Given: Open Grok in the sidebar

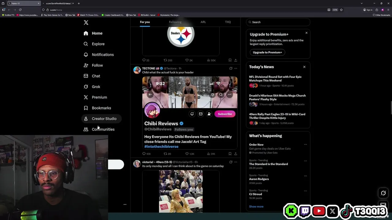Looking at the screenshot, I should (92, 87).
